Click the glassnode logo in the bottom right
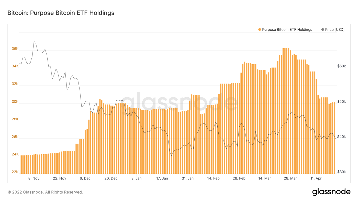 click(x=331, y=192)
